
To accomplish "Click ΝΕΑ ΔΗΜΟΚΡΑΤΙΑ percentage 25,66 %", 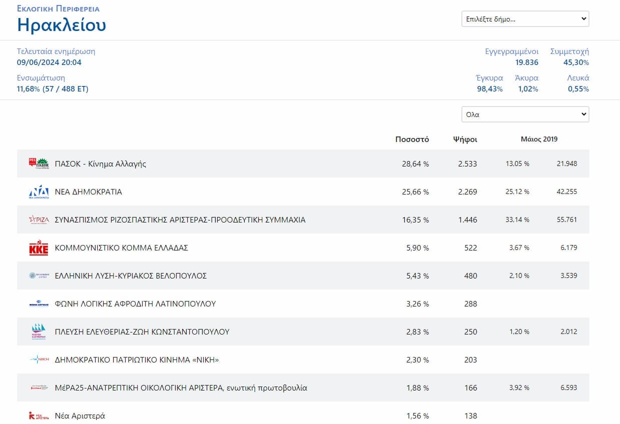I will pos(415,191).
